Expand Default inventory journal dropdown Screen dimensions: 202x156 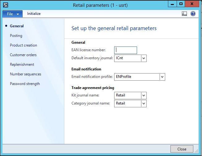(144, 58)
